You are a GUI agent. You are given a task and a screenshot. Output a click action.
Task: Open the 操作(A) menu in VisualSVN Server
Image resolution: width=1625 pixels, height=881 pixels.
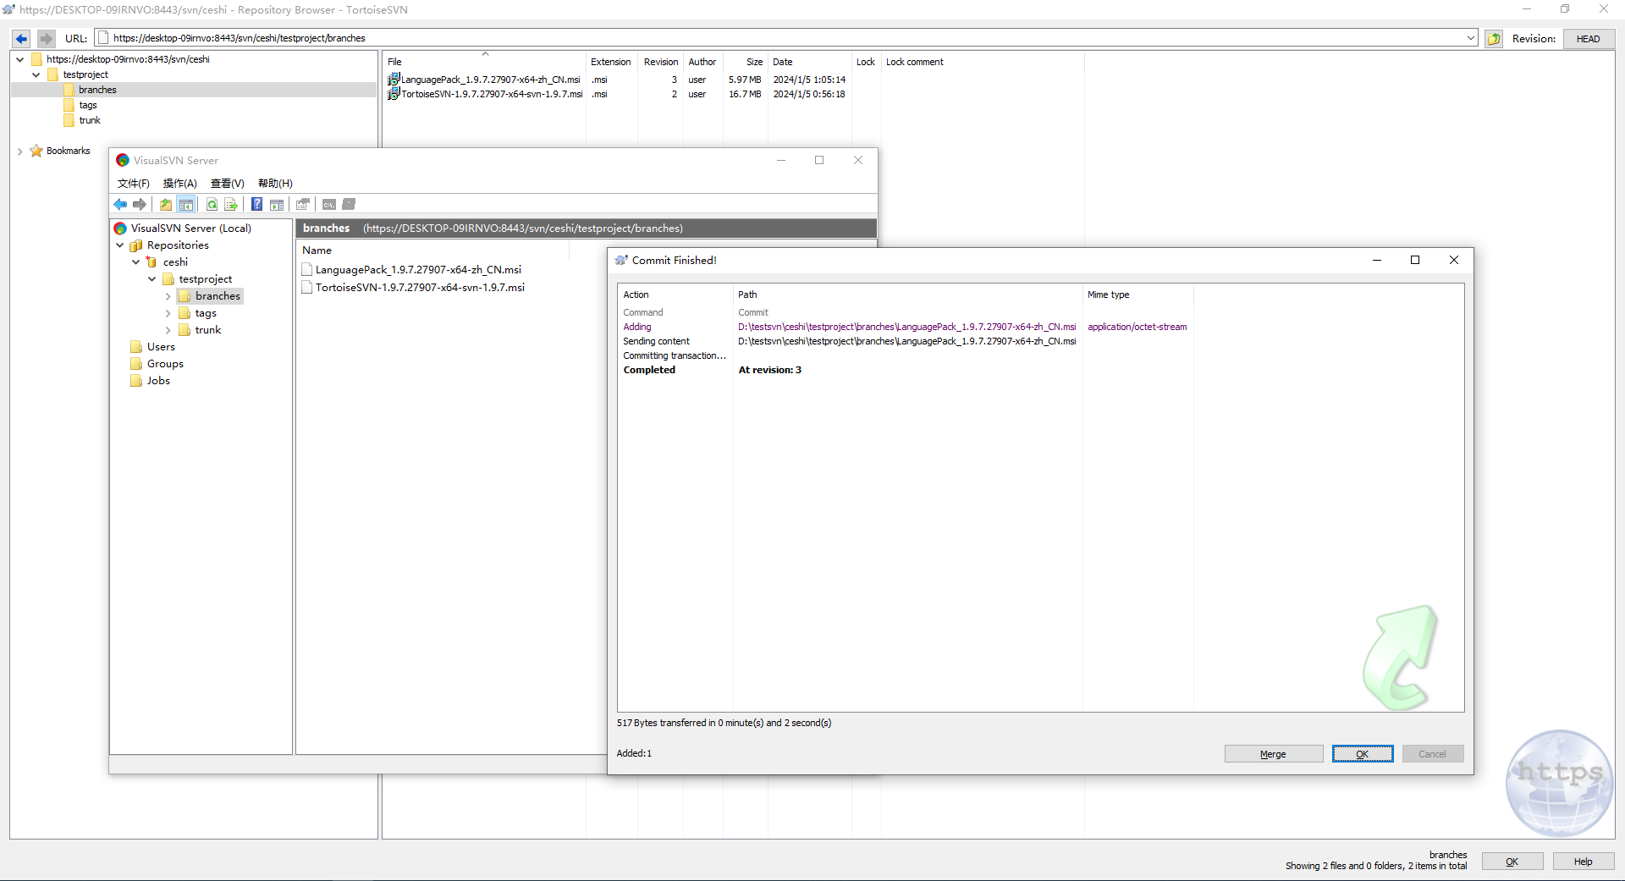click(x=180, y=184)
